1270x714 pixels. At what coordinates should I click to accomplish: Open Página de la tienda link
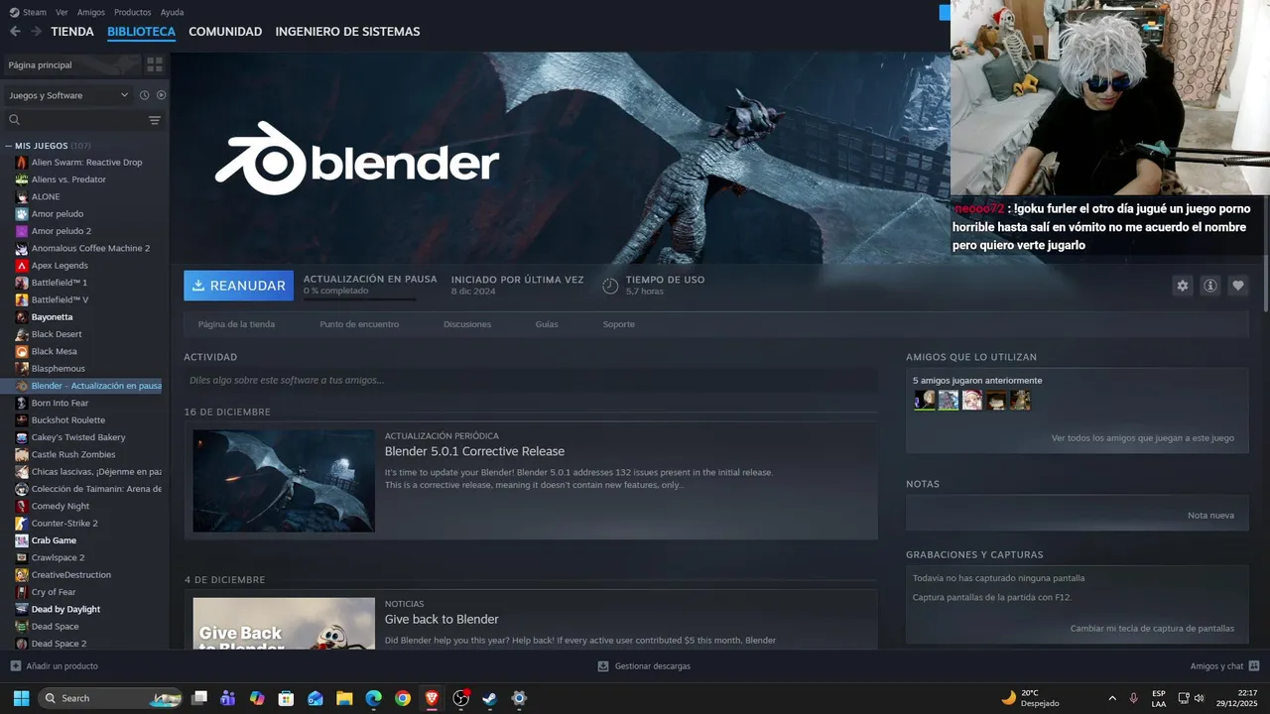click(236, 324)
